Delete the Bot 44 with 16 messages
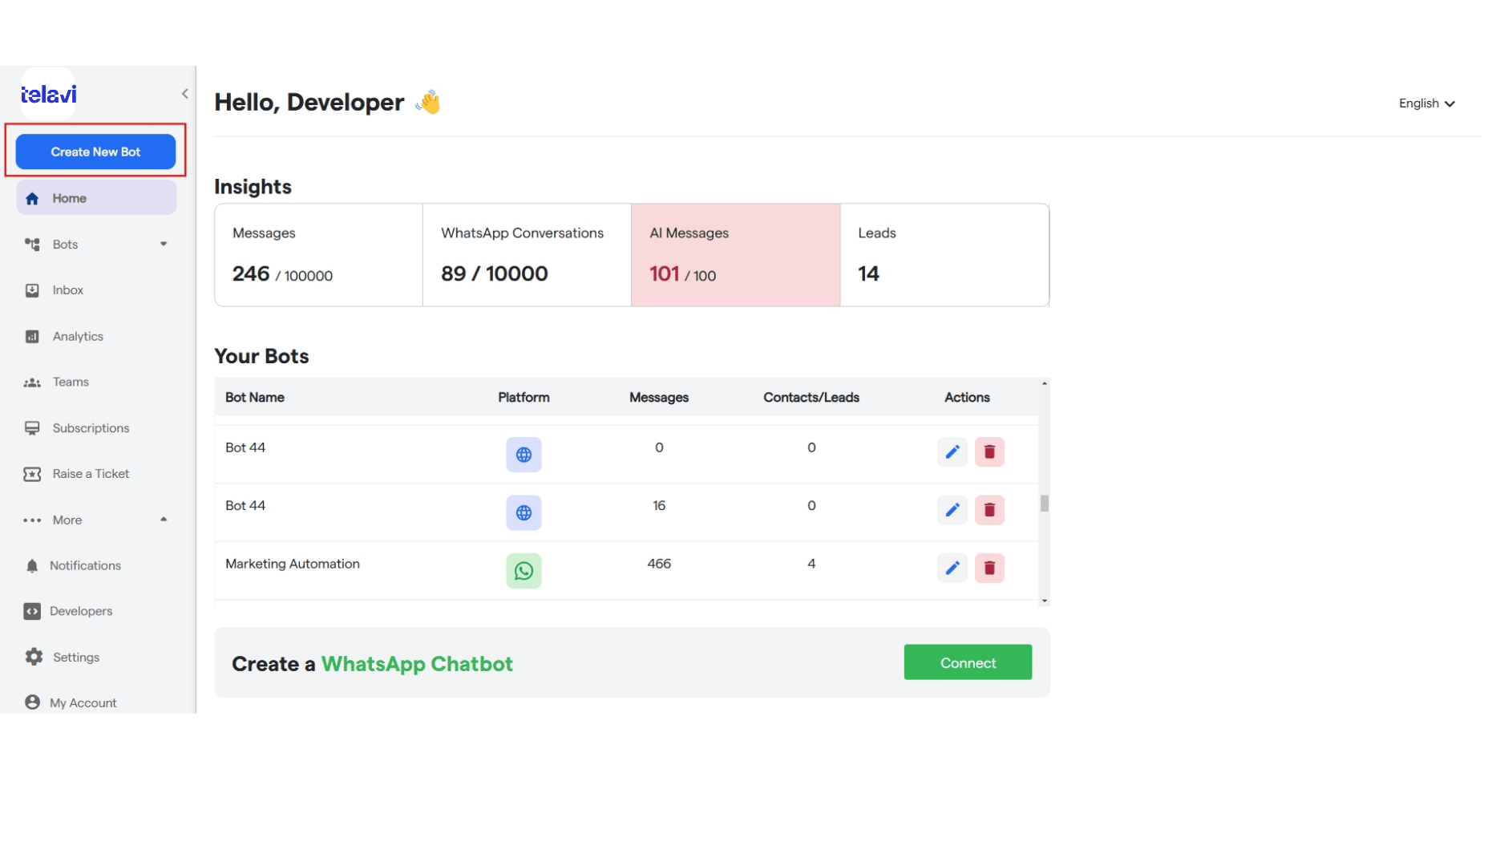The width and height of the screenshot is (1496, 866). point(989,510)
